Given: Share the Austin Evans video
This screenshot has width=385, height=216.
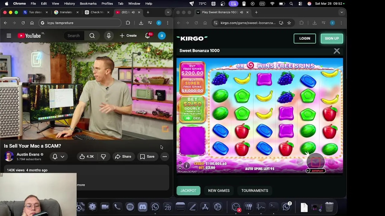Looking at the screenshot, I should pos(123,157).
